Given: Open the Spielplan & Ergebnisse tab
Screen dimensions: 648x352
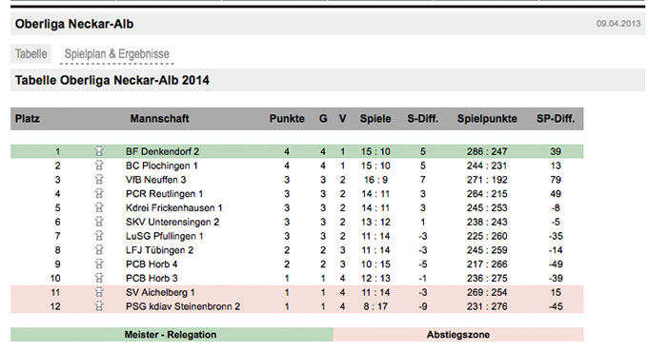Looking at the screenshot, I should [117, 54].
